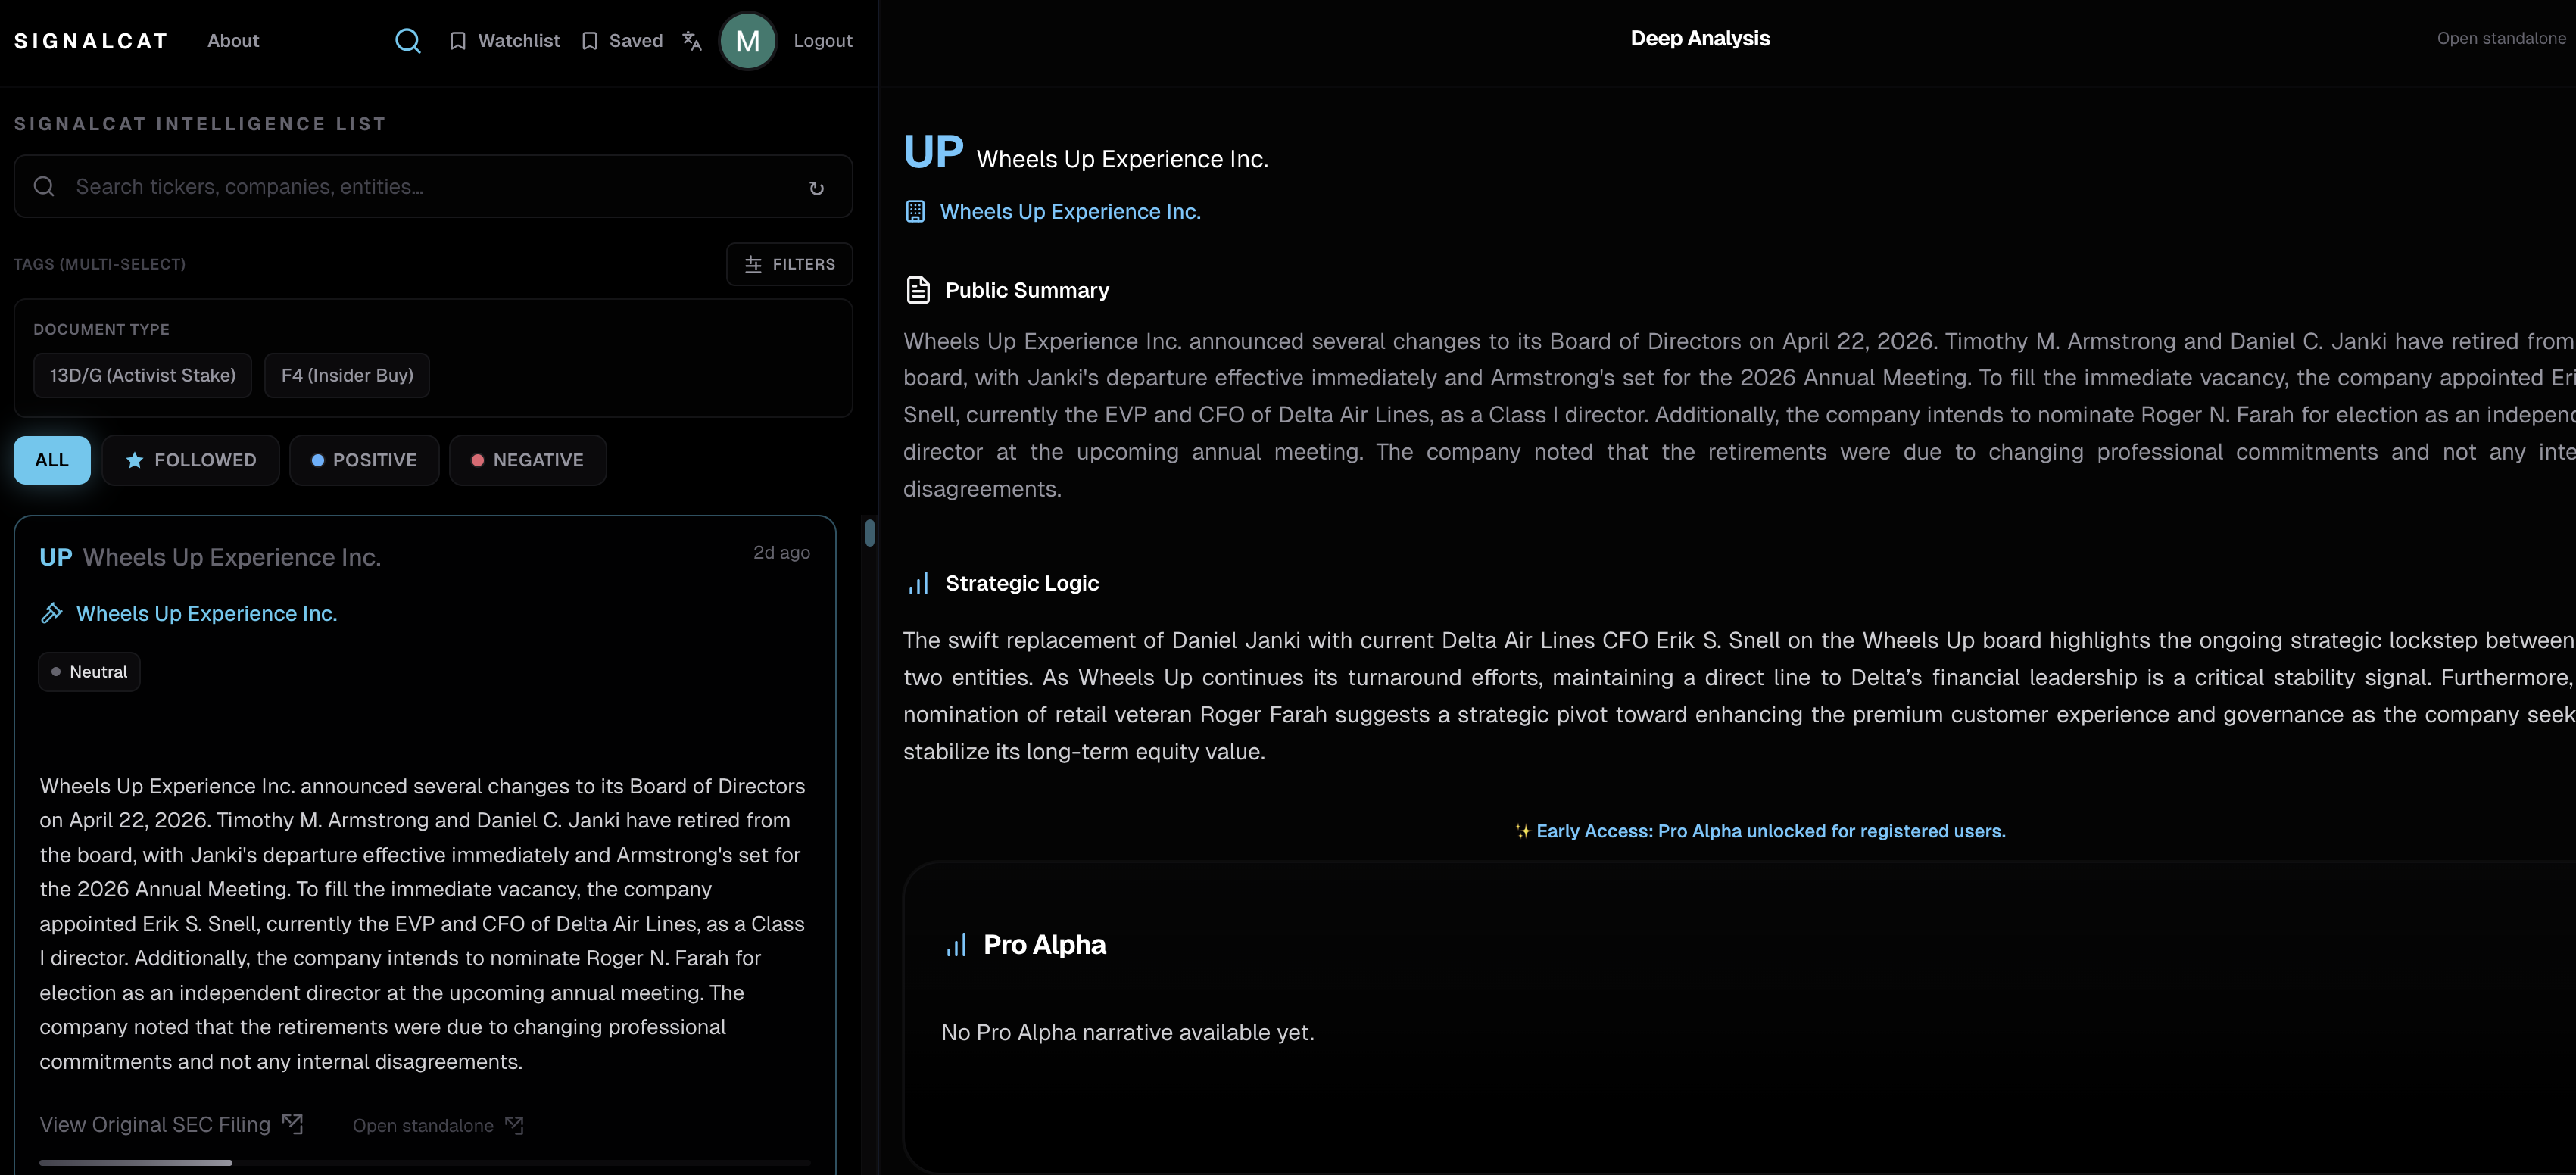
Task: Click the search tickers, companies, entities field
Action: pos(433,187)
